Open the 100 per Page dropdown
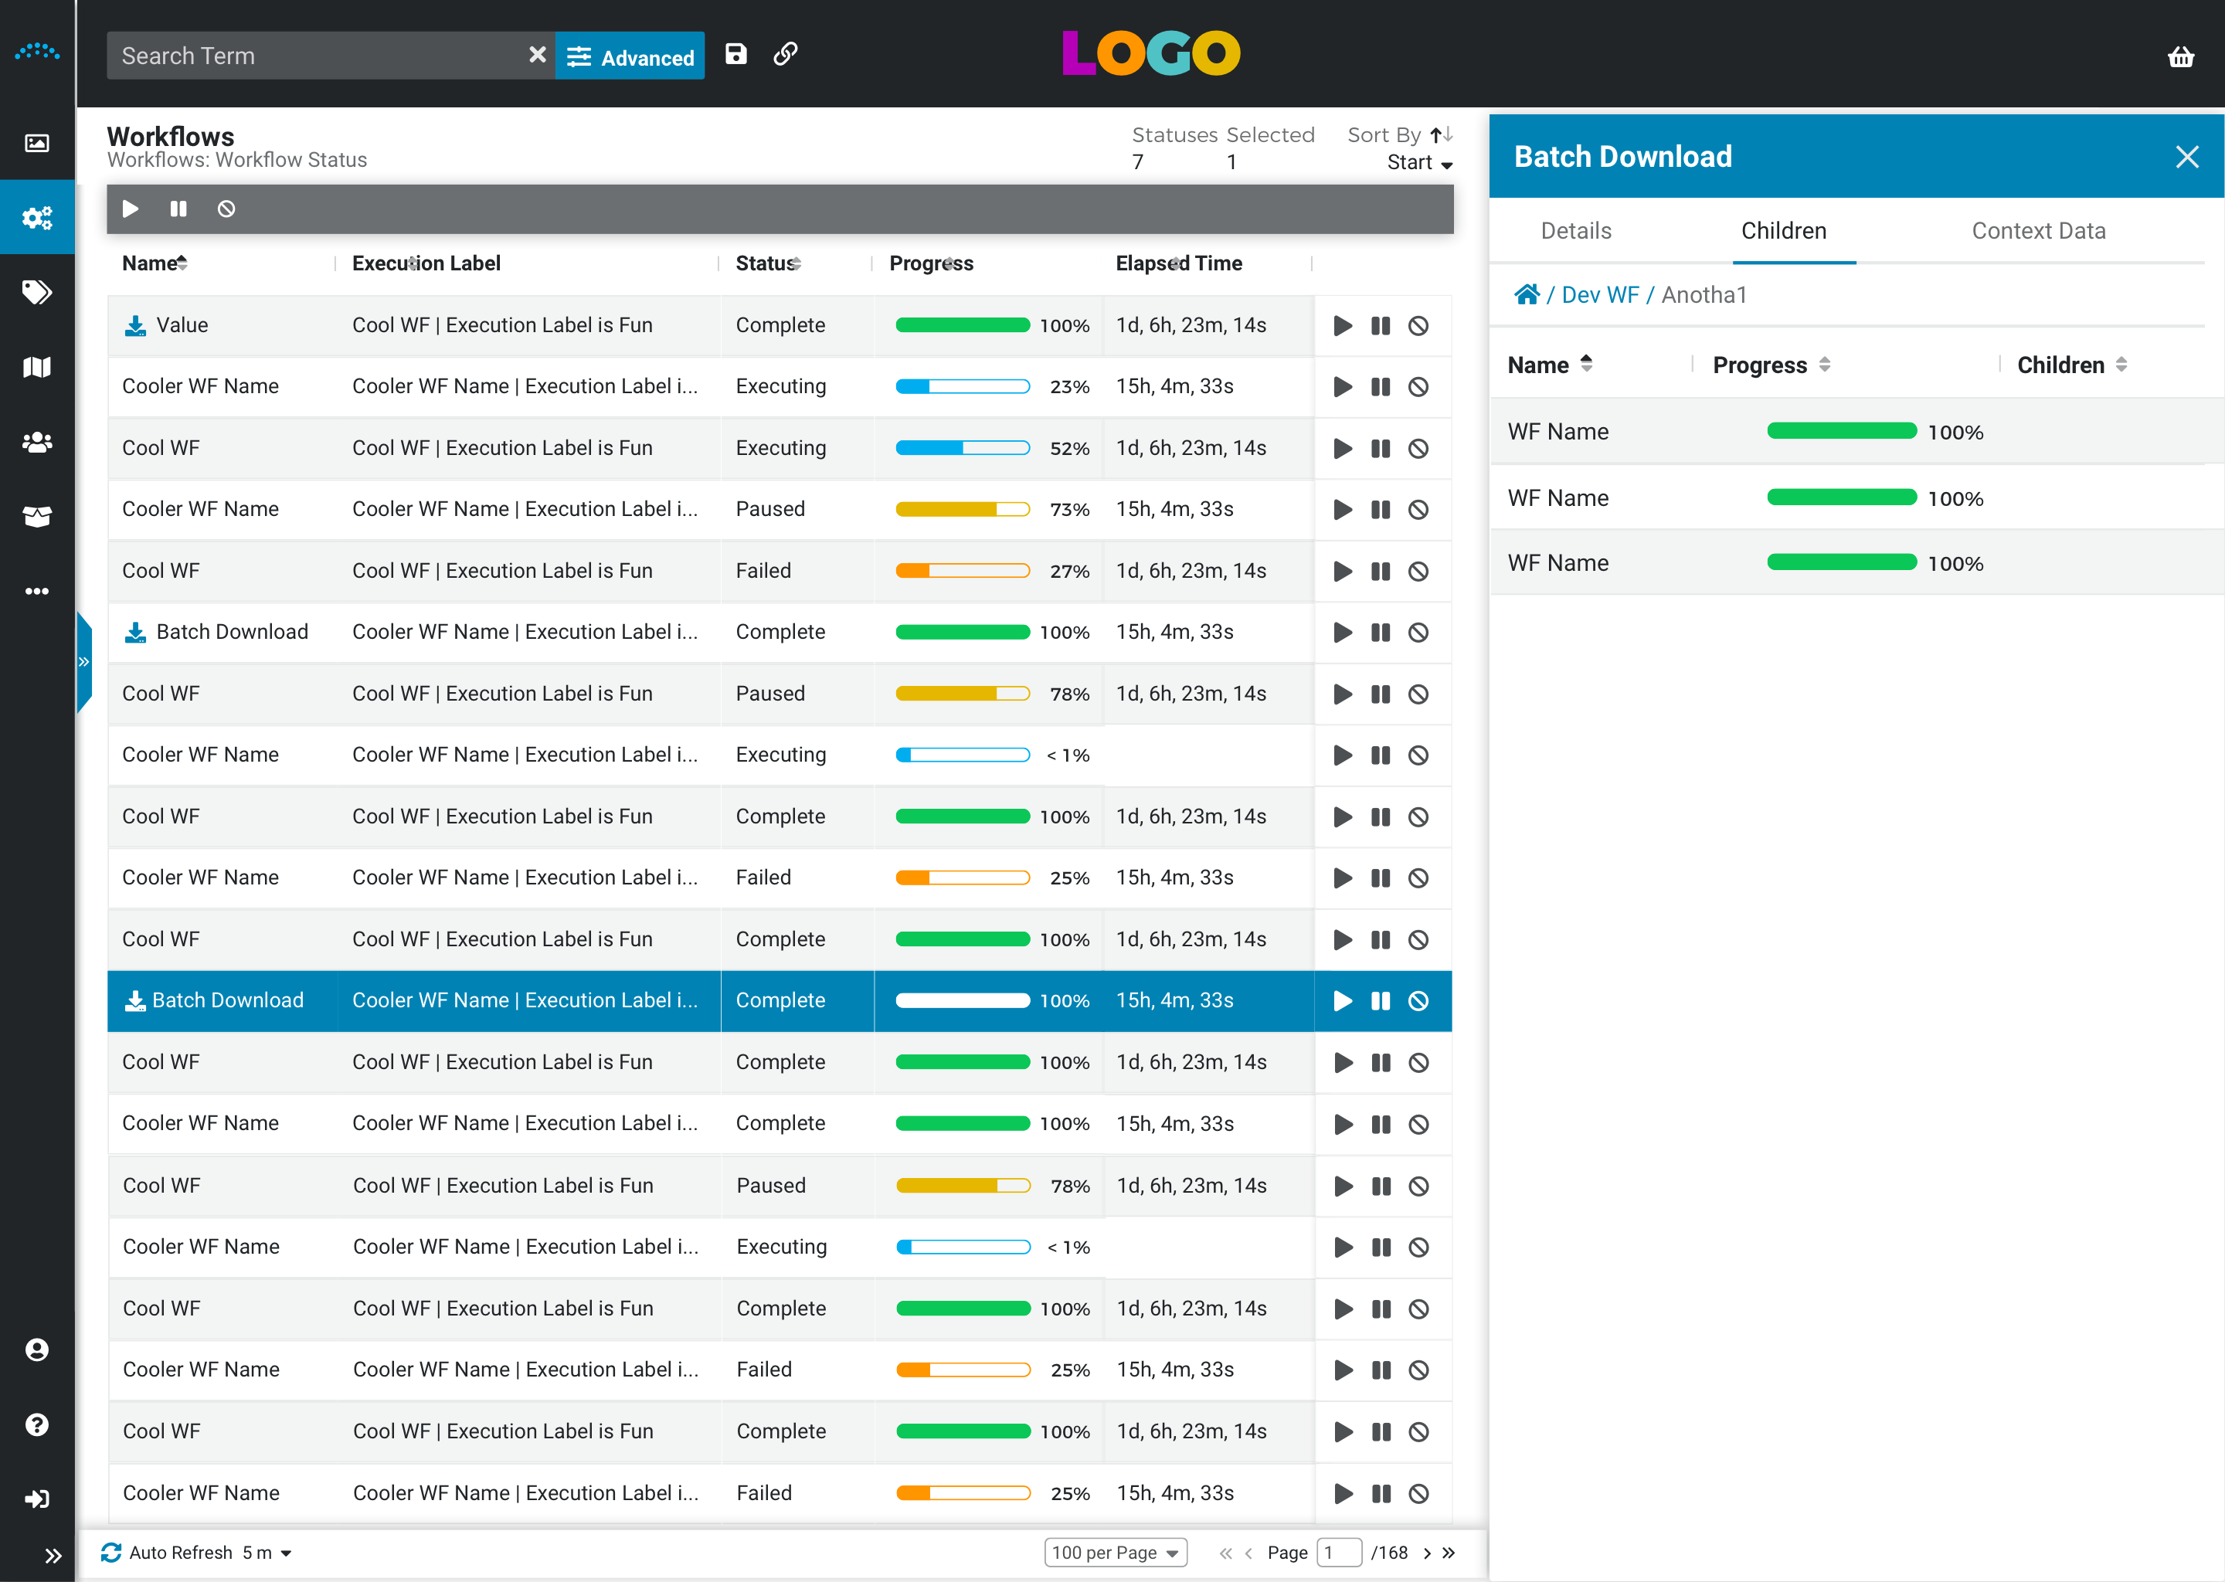 point(1116,1553)
